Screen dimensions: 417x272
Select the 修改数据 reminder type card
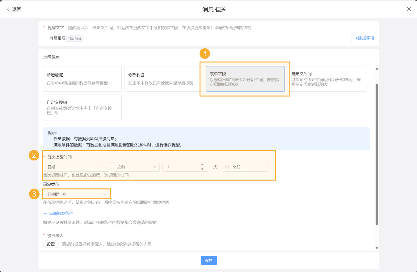coord(164,79)
